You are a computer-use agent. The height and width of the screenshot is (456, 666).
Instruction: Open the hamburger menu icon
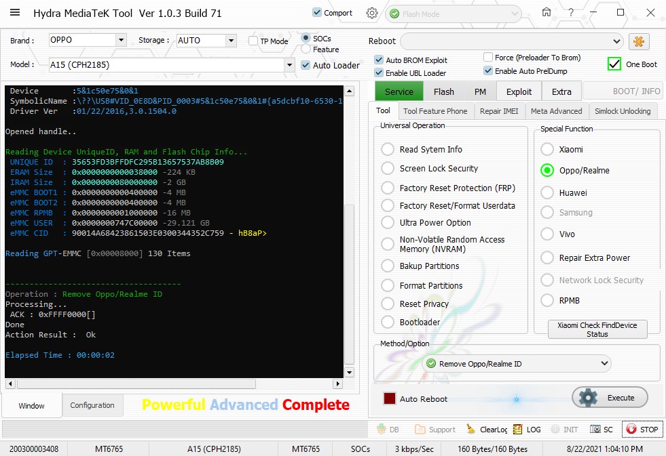[15, 12]
